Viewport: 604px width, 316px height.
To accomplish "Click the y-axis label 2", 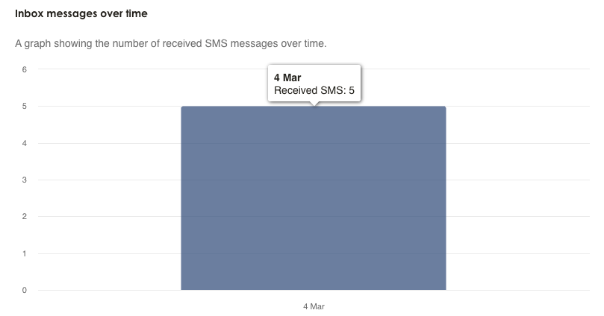I will pyautogui.click(x=25, y=217).
